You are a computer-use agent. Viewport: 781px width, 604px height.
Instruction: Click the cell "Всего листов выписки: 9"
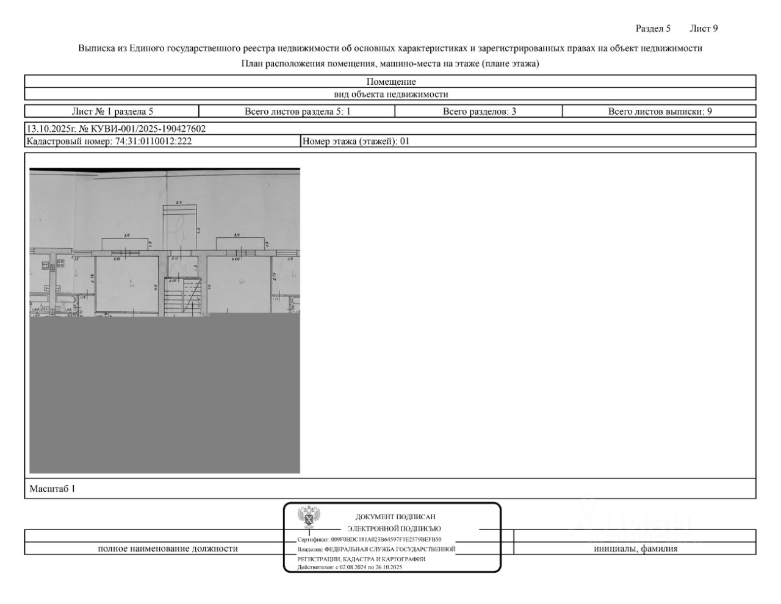coord(660,111)
